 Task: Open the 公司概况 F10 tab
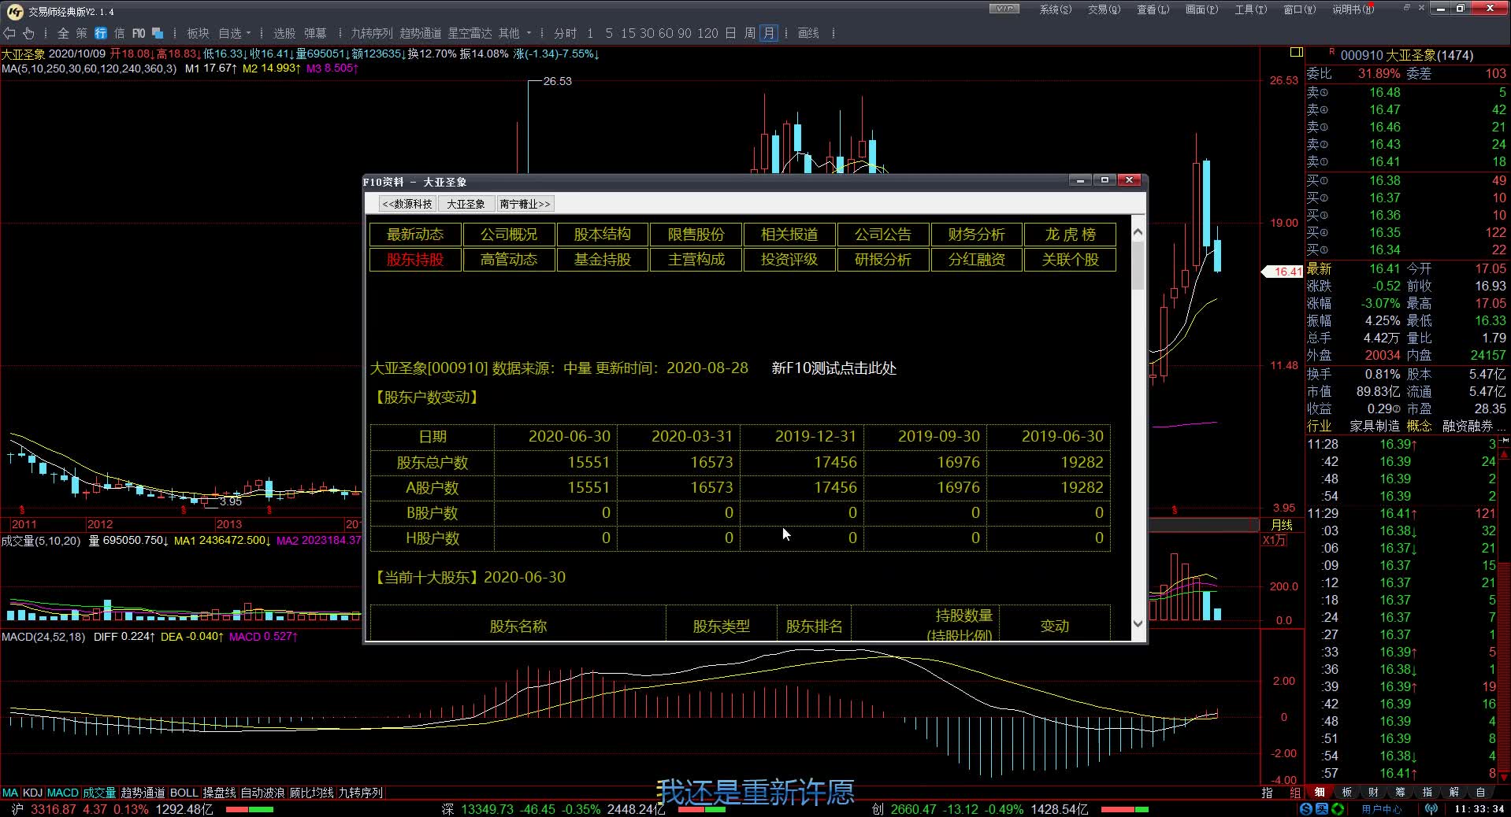point(509,235)
